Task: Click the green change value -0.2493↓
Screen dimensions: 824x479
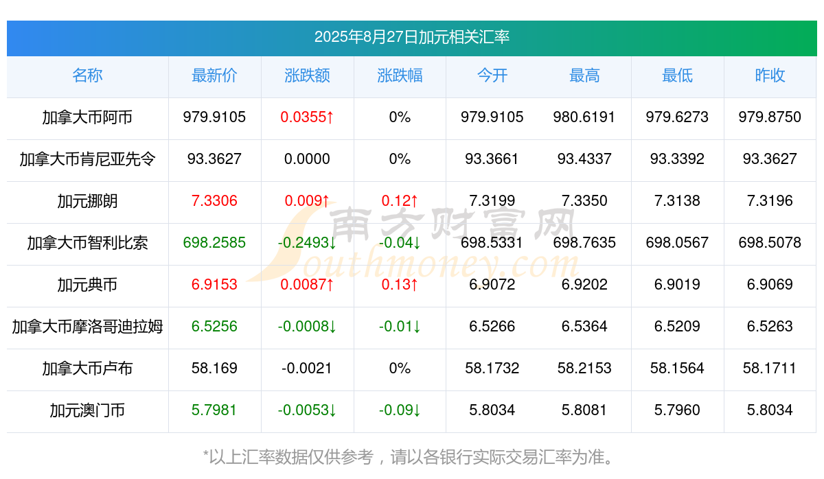Action: [307, 243]
